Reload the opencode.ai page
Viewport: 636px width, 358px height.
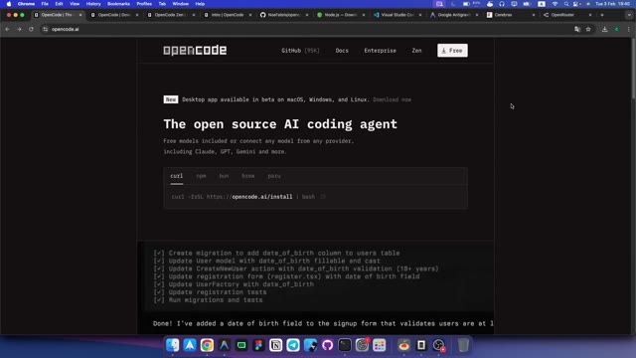31,29
